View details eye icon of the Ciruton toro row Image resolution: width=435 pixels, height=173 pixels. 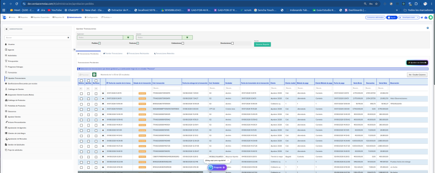point(103,109)
